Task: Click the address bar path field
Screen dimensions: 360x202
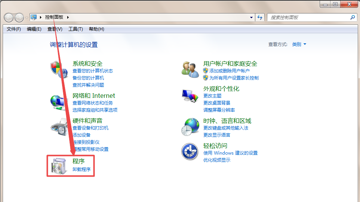Action: [x=142, y=18]
